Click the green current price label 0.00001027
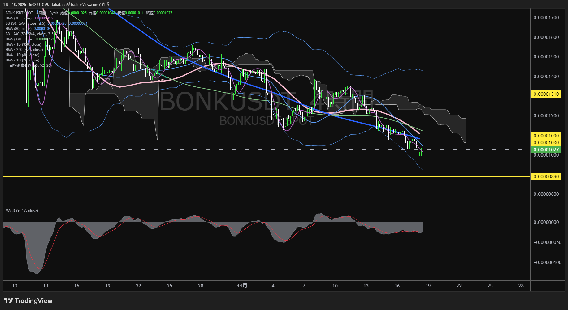This screenshot has height=310, width=568. (x=546, y=150)
